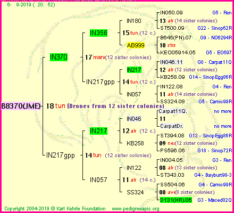Click the Karl Kehrle Foundation copyright text
This screenshot has height=213, width=234.
pos(55,209)
